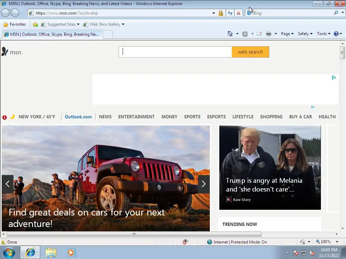
Task: Click the MSN butterfly logo
Action: click(5, 52)
